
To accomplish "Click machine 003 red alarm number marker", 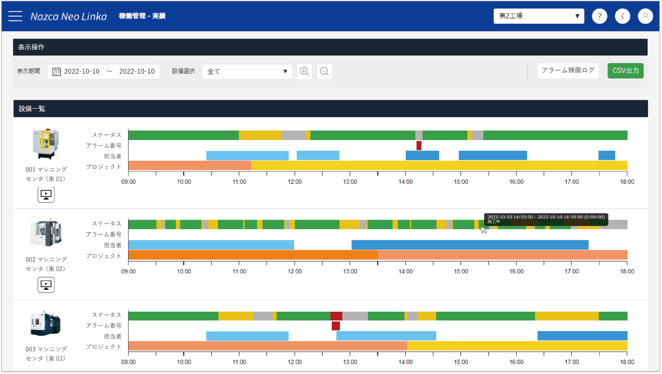I will tap(335, 326).
